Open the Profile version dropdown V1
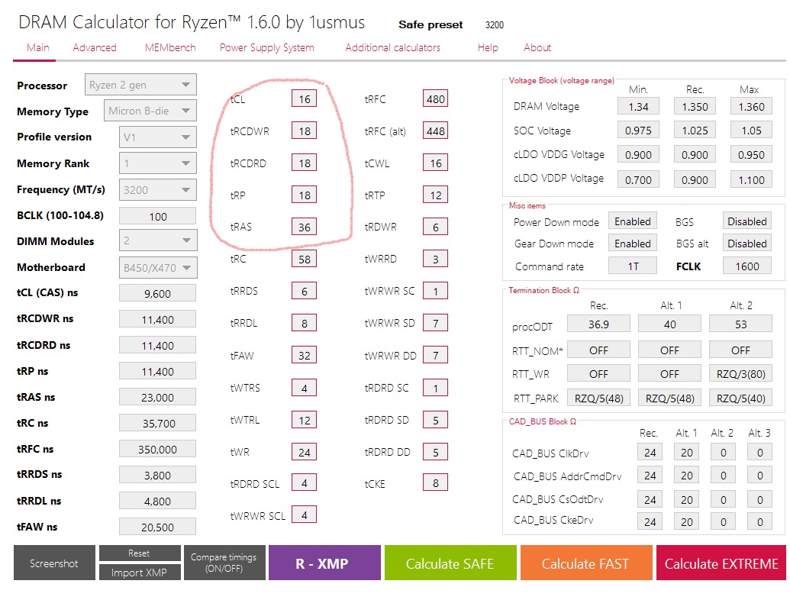This screenshot has width=790, height=600. (158, 137)
